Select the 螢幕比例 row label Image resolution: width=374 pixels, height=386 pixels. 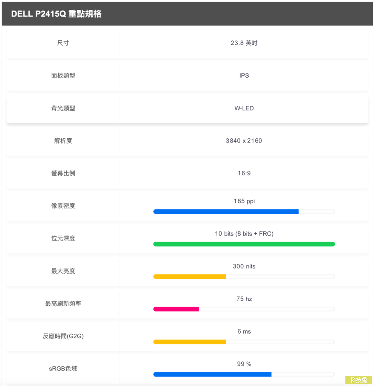pos(63,173)
